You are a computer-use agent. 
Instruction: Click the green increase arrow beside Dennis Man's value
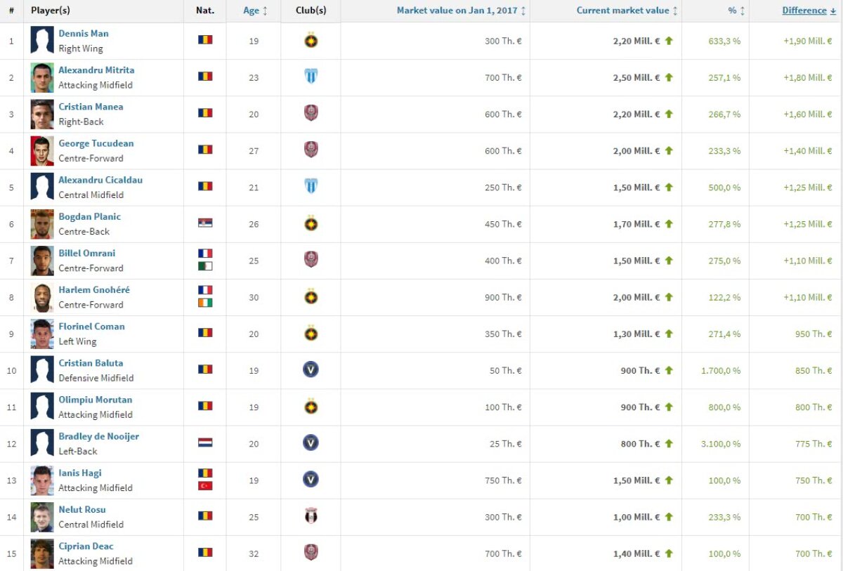click(x=669, y=40)
